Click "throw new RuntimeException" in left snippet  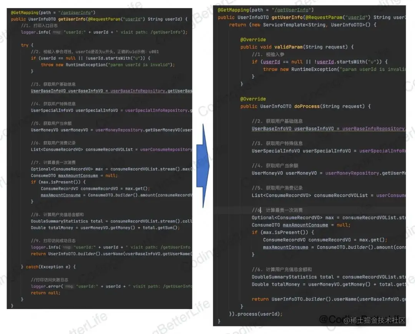click(73, 64)
